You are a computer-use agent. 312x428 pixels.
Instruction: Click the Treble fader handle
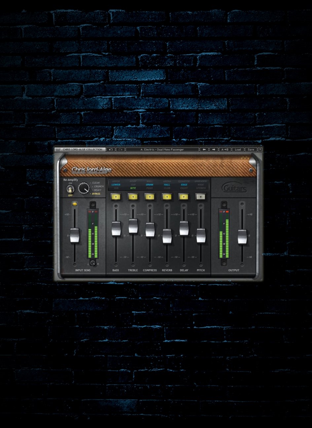tap(133, 226)
